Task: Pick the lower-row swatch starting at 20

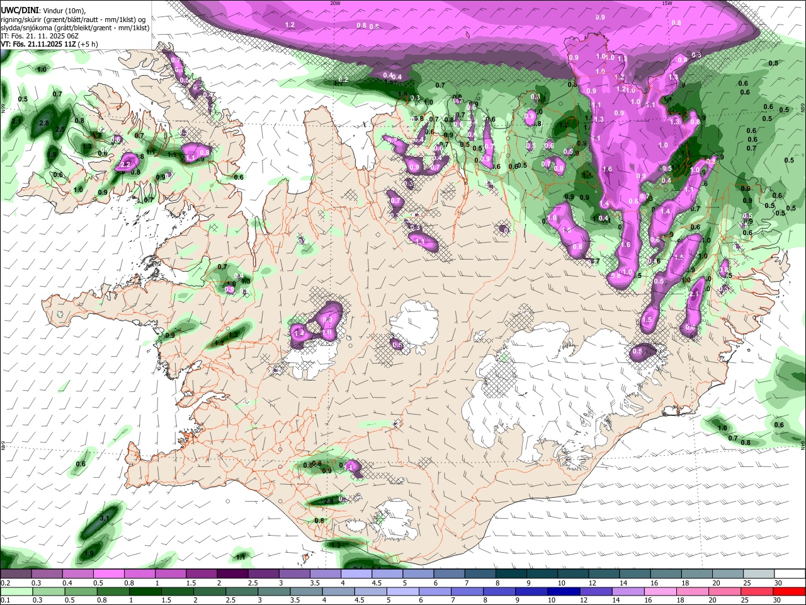Action: point(725,591)
